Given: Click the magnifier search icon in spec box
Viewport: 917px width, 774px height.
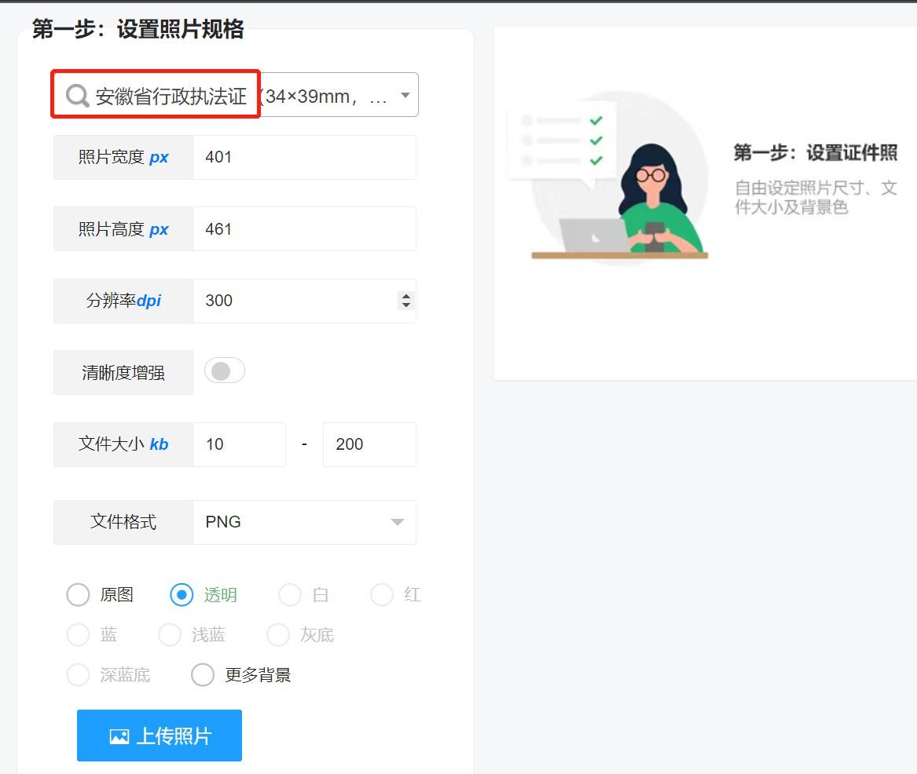Looking at the screenshot, I should [x=75, y=95].
